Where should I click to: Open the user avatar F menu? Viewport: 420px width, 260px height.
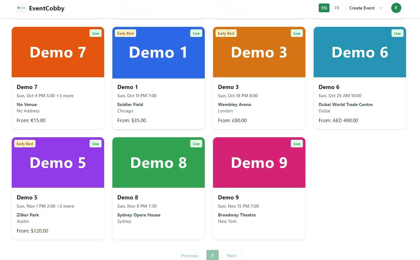[396, 8]
